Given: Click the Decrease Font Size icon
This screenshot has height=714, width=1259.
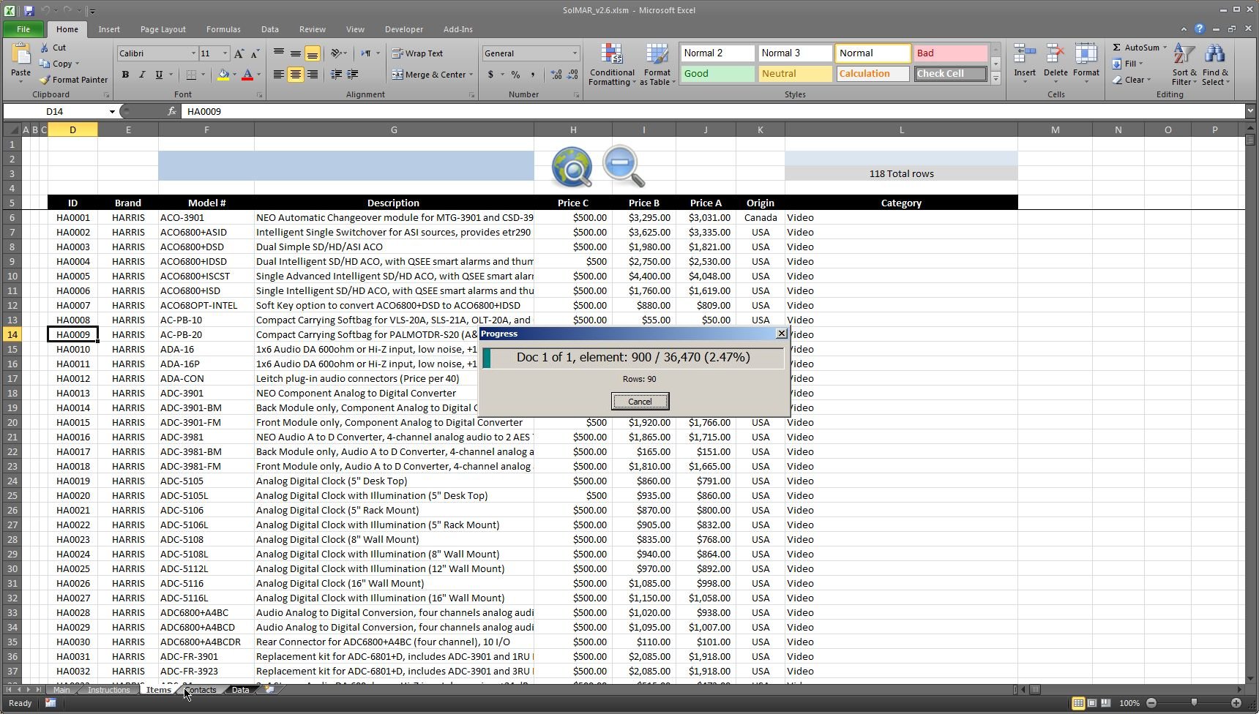Looking at the screenshot, I should [x=255, y=53].
